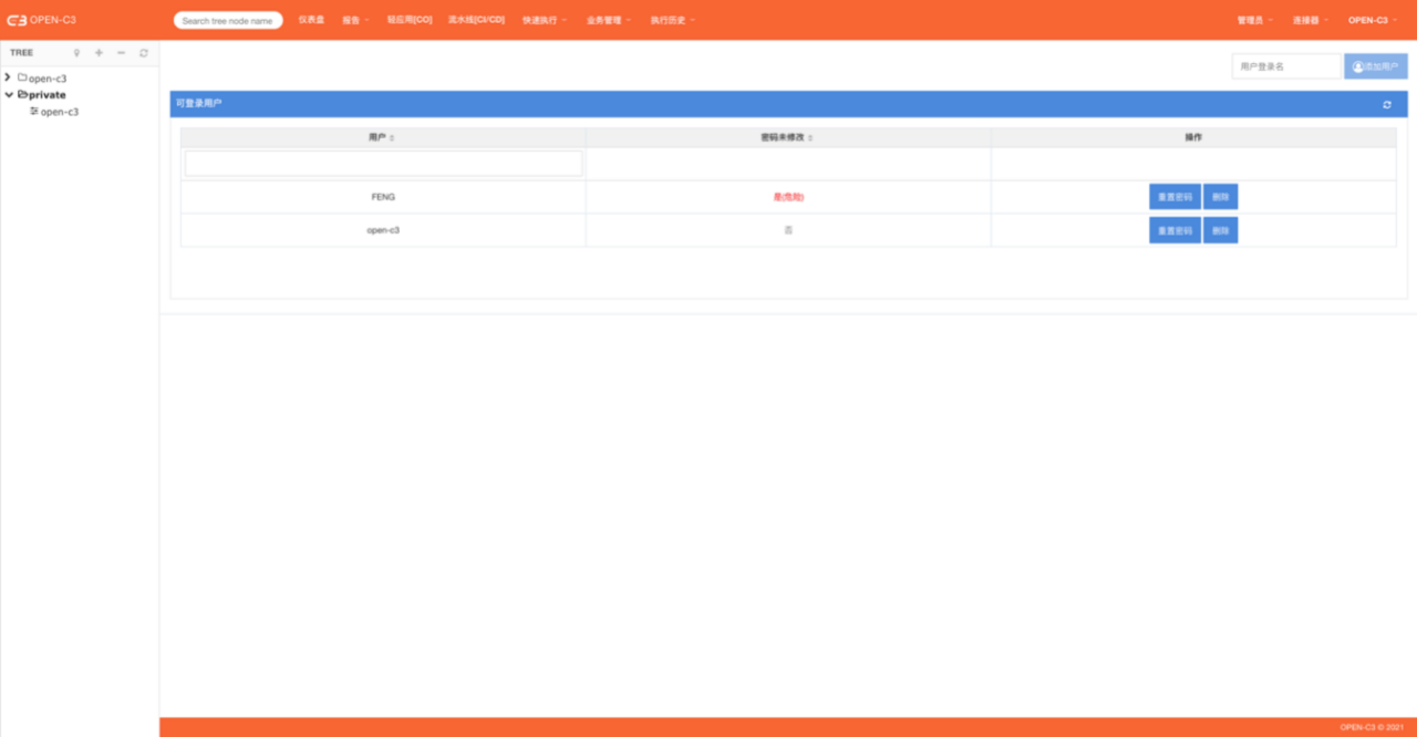The height and width of the screenshot is (737, 1417).
Task: Refresh the tree panel
Action: pos(144,53)
